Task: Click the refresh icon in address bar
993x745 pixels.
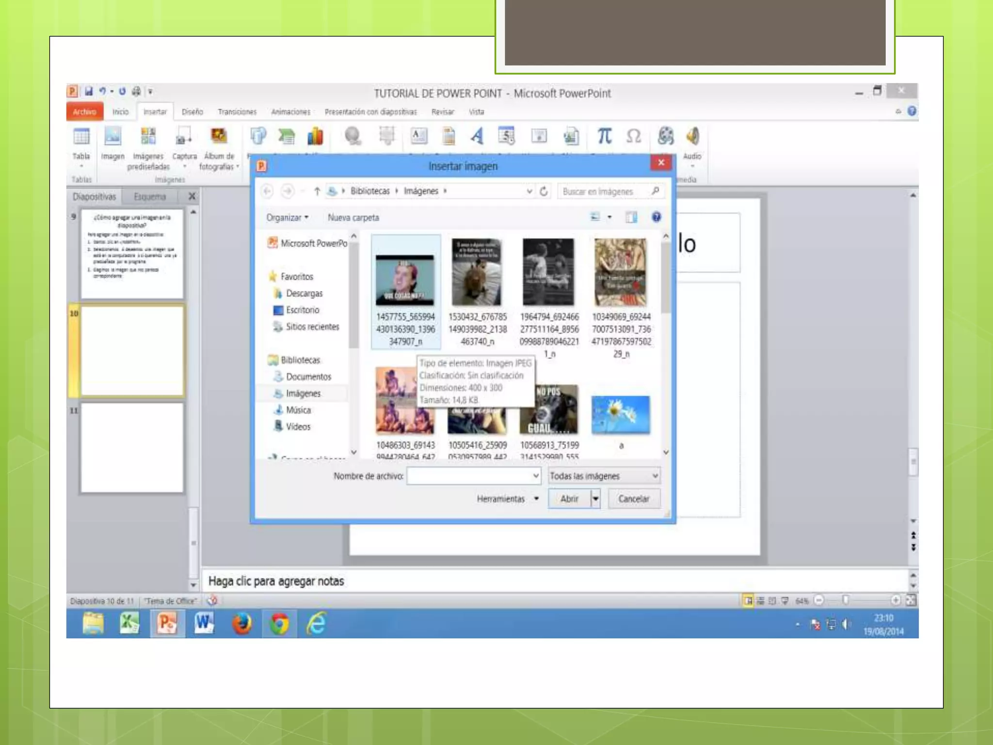Action: pos(544,192)
